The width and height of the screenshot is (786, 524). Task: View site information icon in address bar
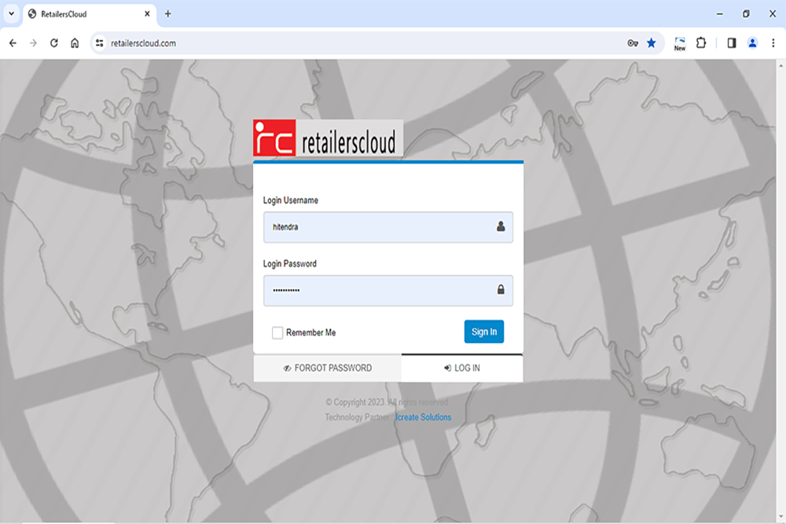click(100, 43)
